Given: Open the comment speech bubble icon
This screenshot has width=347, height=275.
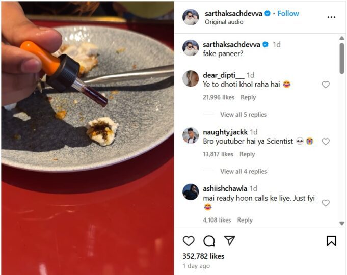Looking at the screenshot, I should pos(209,241).
